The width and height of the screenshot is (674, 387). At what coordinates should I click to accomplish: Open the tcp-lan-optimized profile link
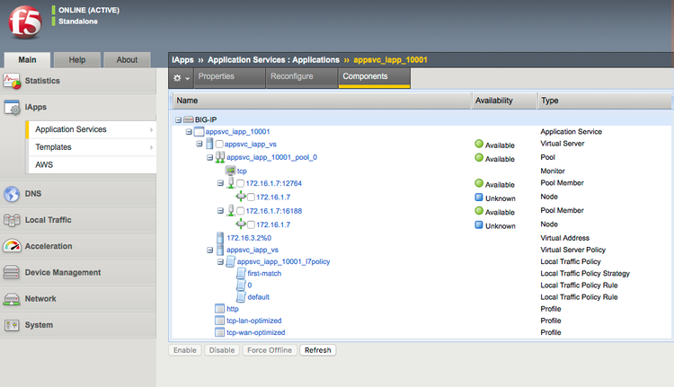point(253,321)
